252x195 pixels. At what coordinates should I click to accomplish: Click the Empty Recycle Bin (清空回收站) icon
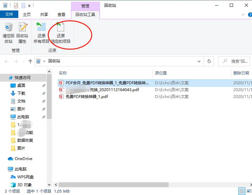click(8, 32)
